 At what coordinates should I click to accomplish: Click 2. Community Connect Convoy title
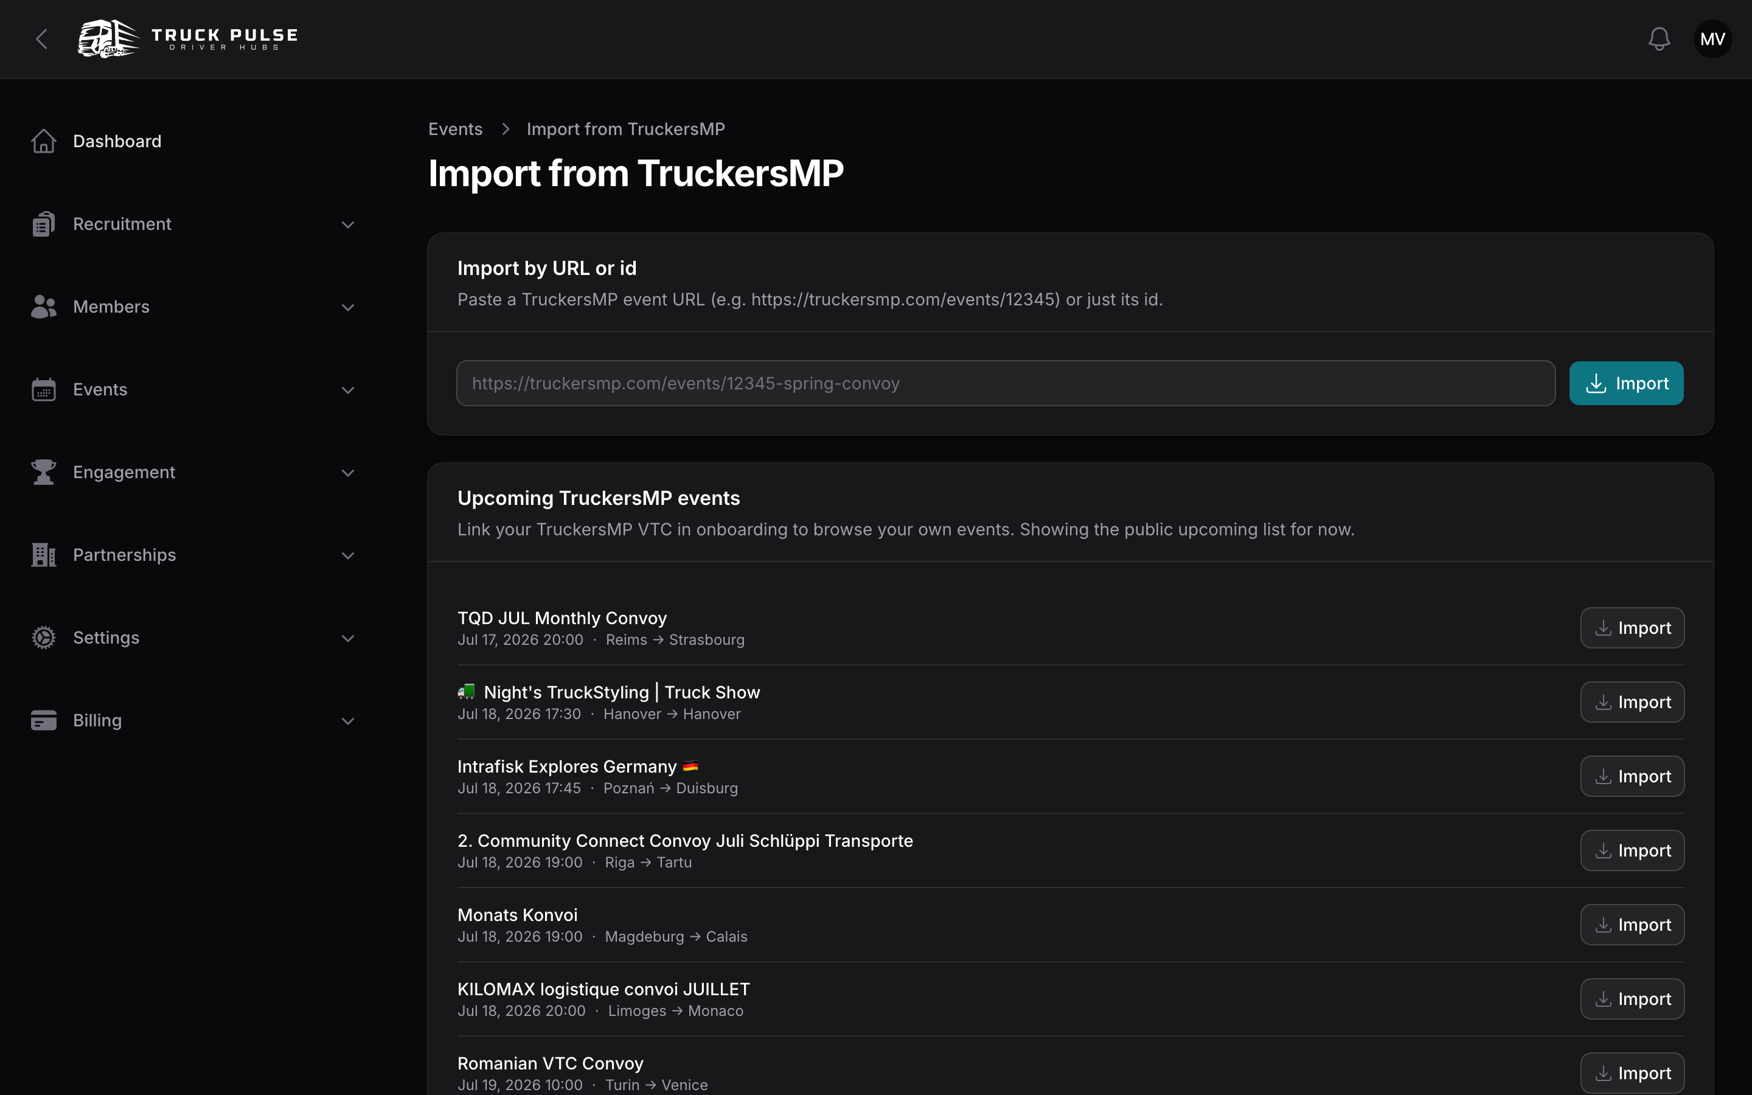tap(685, 841)
